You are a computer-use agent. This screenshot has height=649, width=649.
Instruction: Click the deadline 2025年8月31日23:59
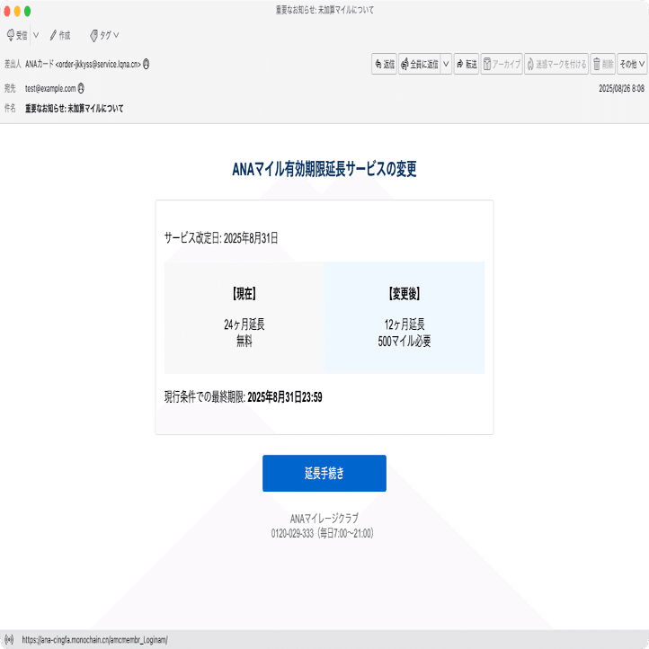point(285,397)
